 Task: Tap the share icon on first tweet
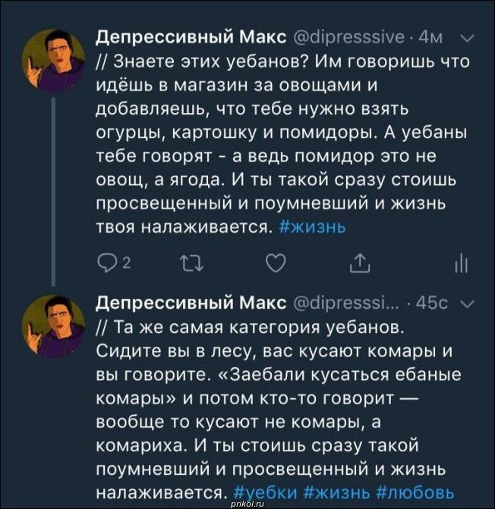coord(361,265)
